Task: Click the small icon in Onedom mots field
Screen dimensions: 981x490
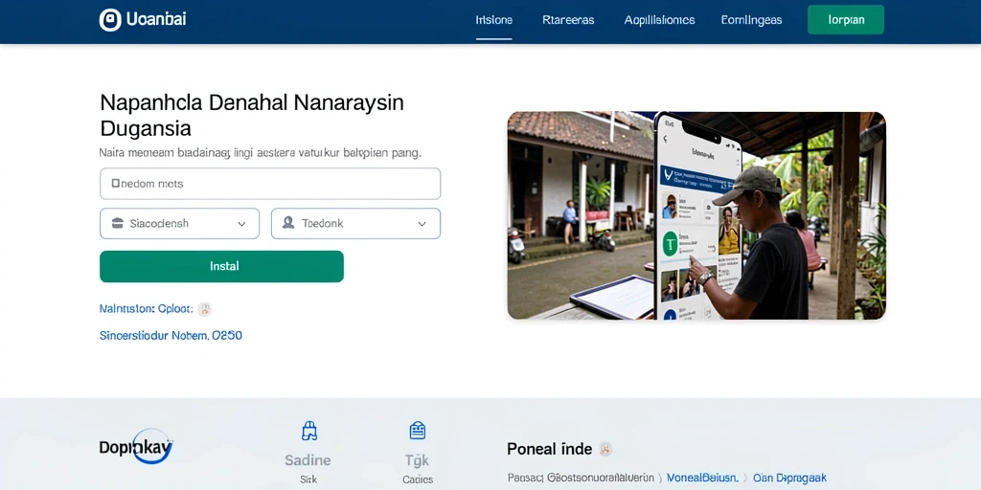Action: 115,183
